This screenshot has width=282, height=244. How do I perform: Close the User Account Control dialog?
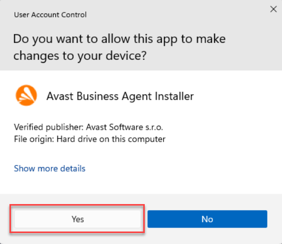coord(274,9)
